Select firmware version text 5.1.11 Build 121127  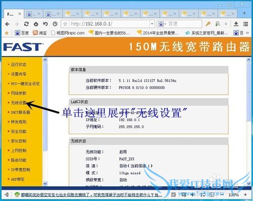[x=148, y=81]
